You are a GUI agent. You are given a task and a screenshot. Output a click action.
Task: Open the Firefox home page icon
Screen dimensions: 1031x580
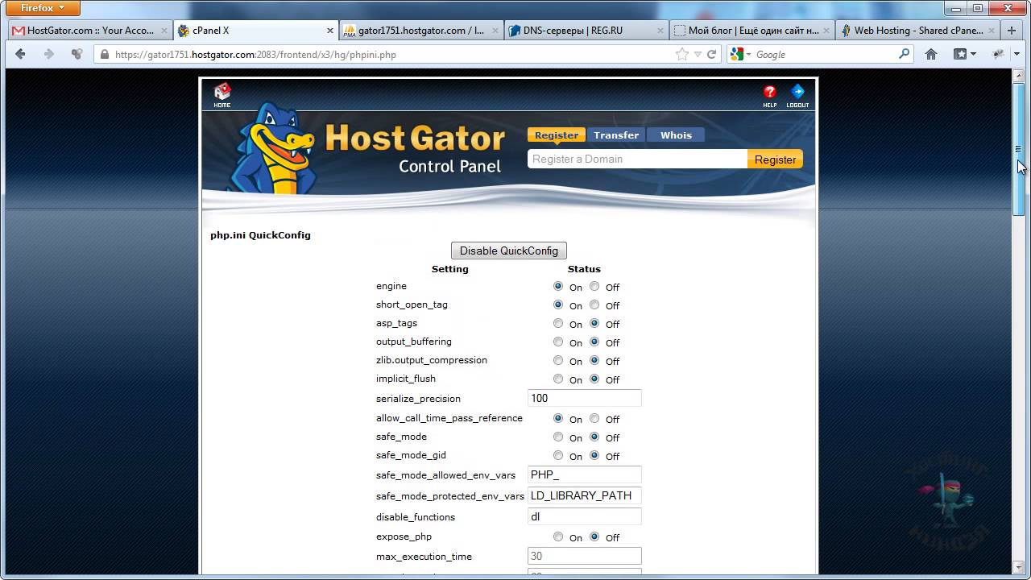931,54
